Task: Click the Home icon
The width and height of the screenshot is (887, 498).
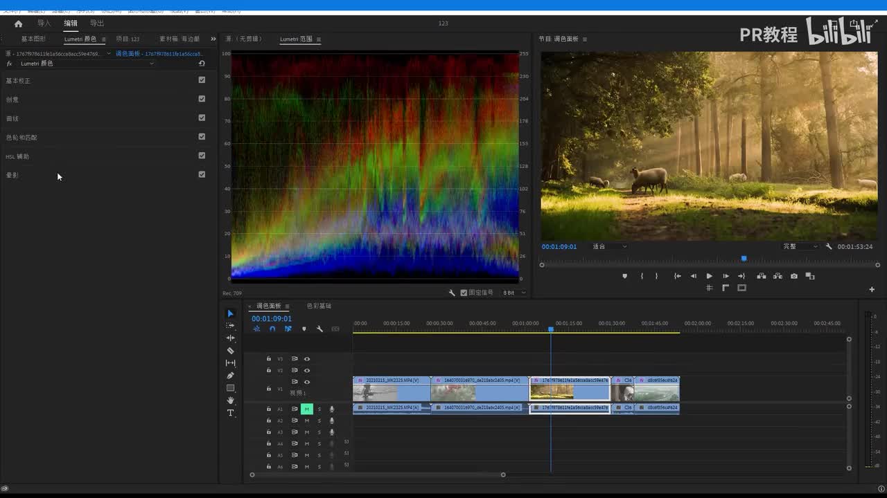Action: 19,24
